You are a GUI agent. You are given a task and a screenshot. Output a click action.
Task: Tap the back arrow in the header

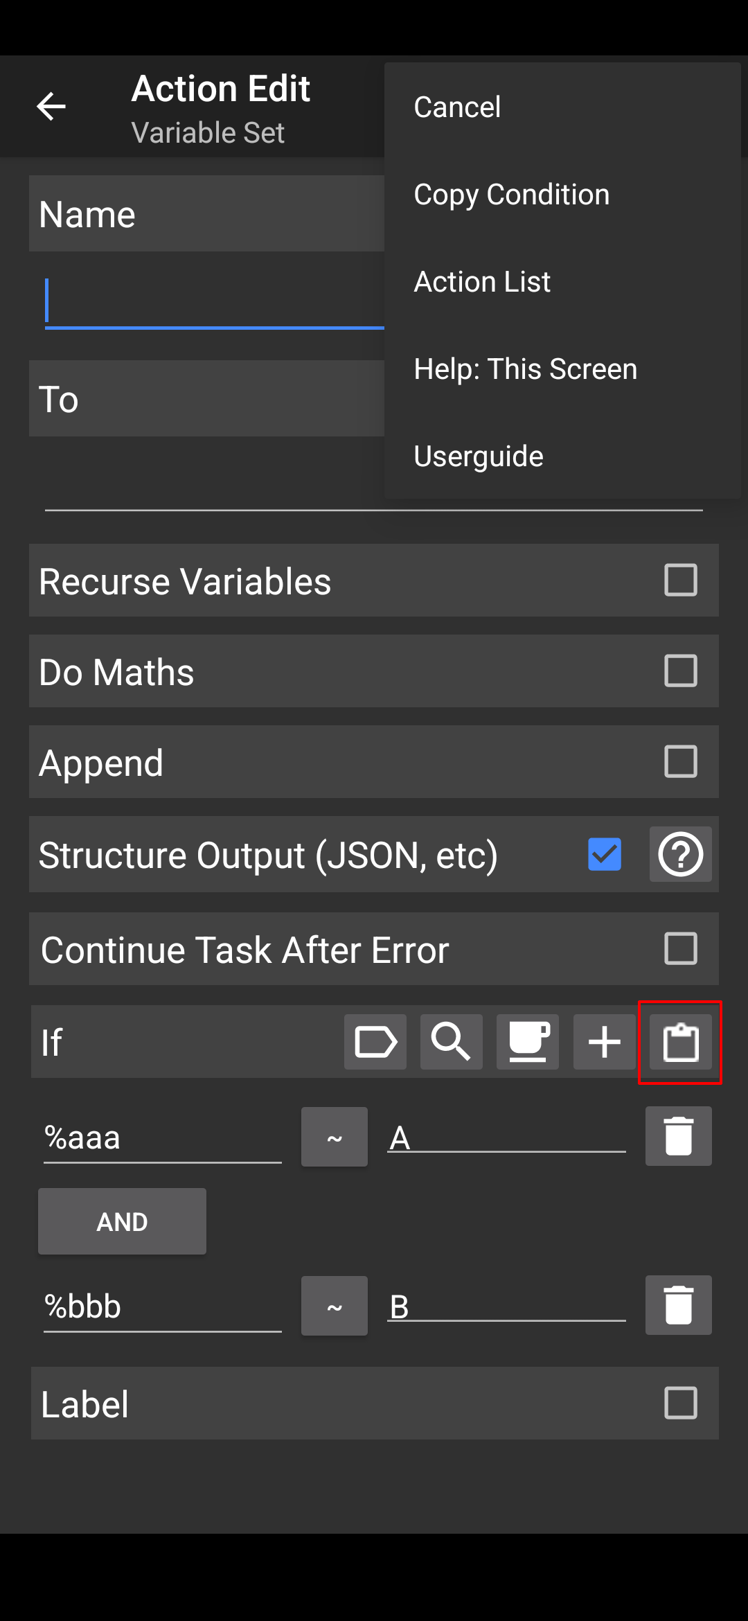pos(51,107)
